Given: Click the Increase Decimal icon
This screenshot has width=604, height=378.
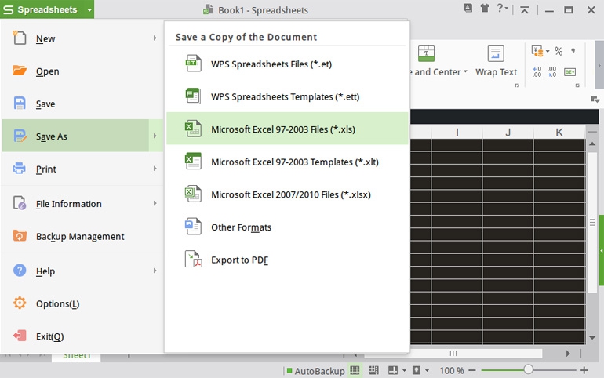Looking at the screenshot, I should 537,71.
